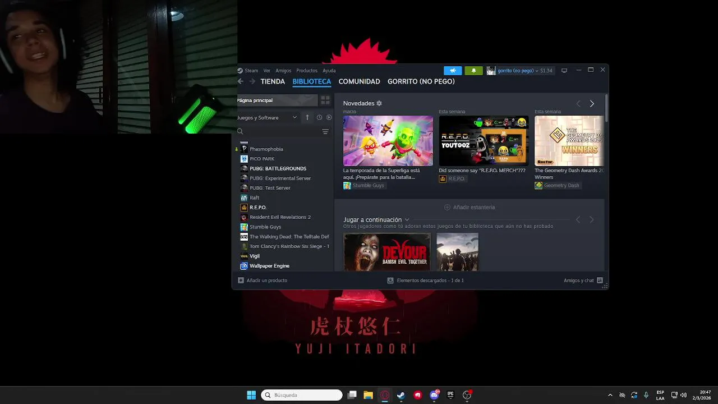This screenshot has width=718, height=404.
Task: Open the R.E.P.O. MERCH news thumbnail
Action: pos(484,141)
